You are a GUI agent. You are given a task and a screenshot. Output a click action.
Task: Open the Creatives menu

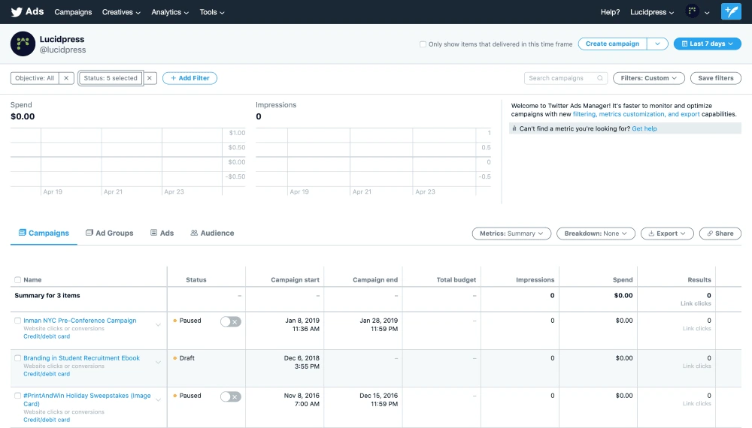[x=121, y=12]
